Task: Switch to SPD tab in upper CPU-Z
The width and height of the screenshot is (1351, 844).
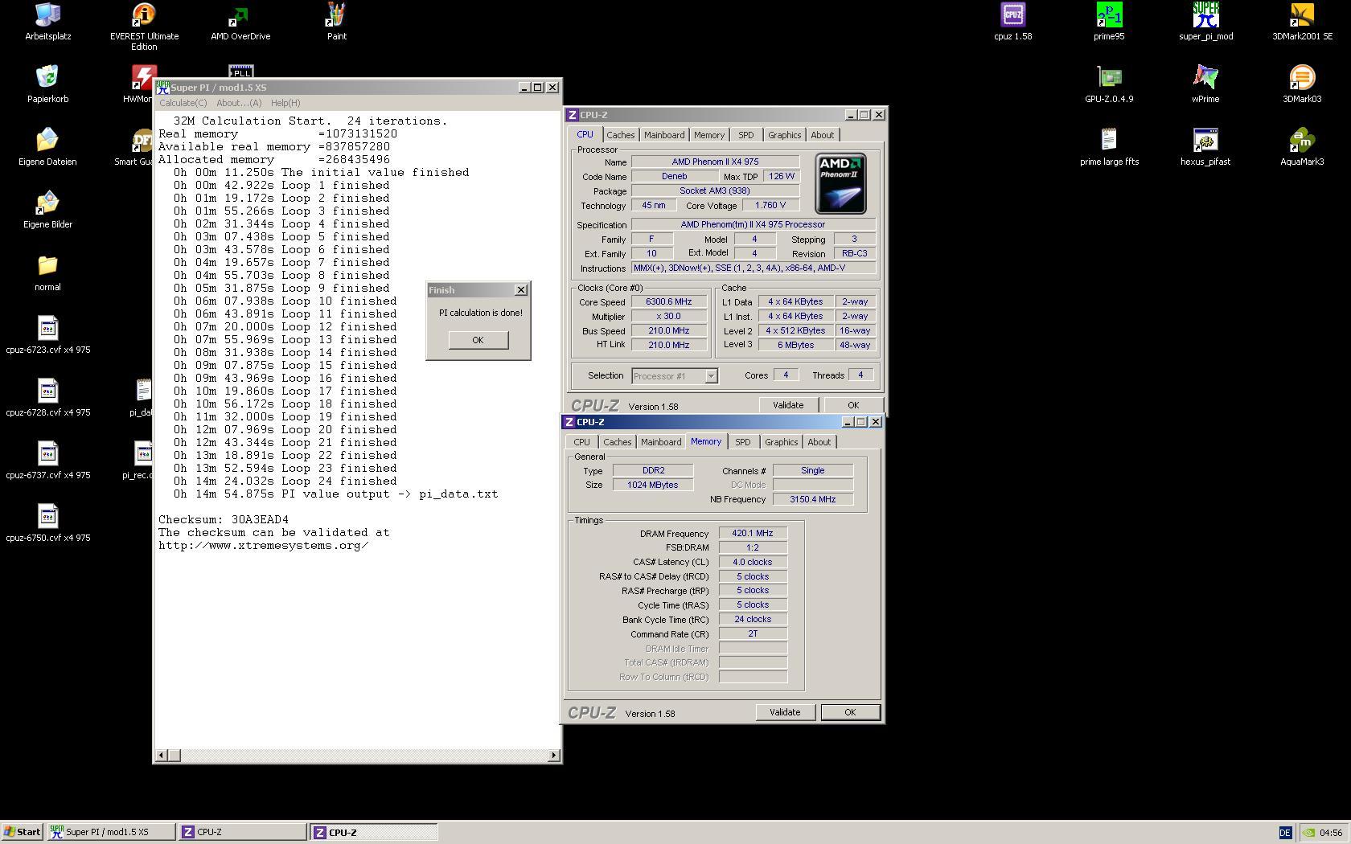Action: (746, 135)
